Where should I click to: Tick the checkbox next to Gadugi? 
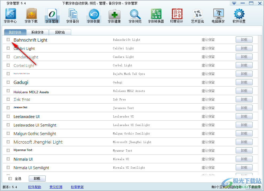[8, 82]
